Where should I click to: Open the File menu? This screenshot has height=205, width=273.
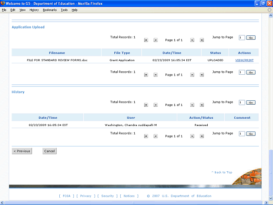(x=4, y=10)
